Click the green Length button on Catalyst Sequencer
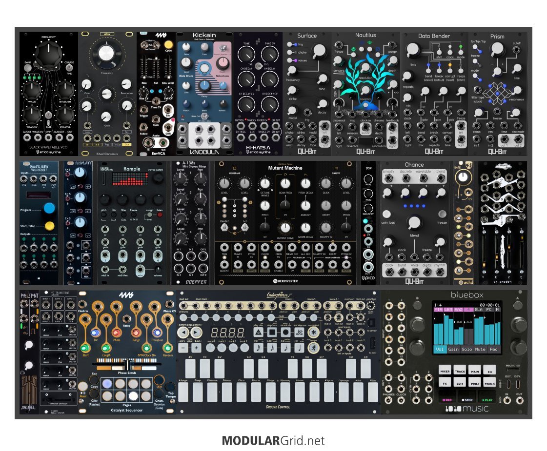Screen dimensions: 547x451 pyautogui.click(x=106, y=348)
